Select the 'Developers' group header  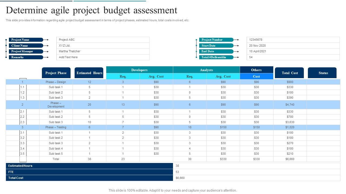tap(139, 70)
